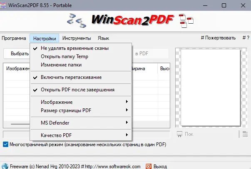
Task: Click the Ширина column header in the list
Action: coord(145,69)
